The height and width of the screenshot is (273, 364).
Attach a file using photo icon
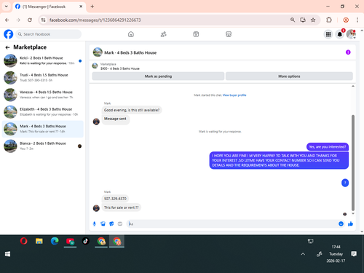[x=103, y=223]
